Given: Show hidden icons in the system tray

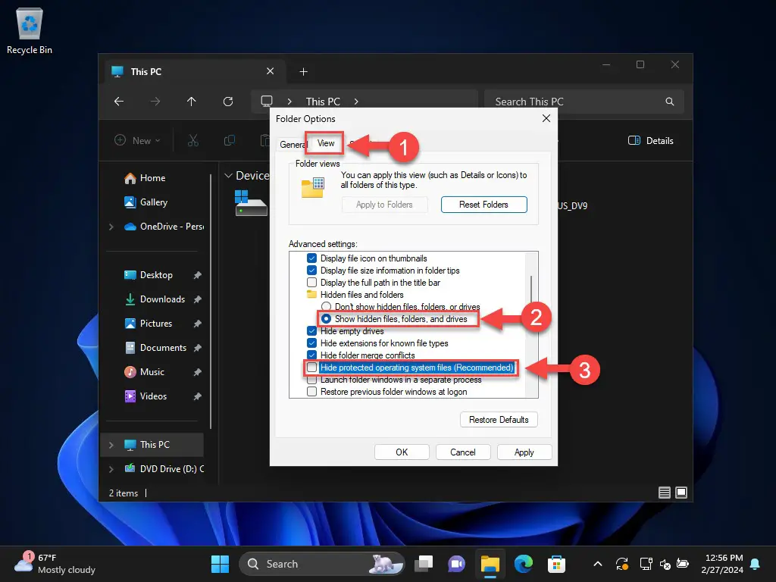Looking at the screenshot, I should (598, 564).
